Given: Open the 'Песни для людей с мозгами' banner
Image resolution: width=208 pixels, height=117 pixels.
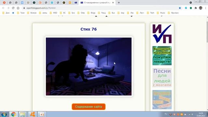Looking at the screenshot, I should click(x=162, y=78).
